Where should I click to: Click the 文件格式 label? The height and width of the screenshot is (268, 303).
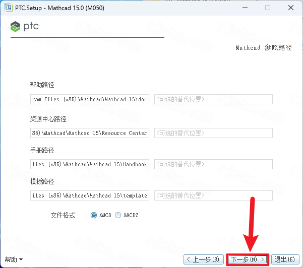(63, 215)
